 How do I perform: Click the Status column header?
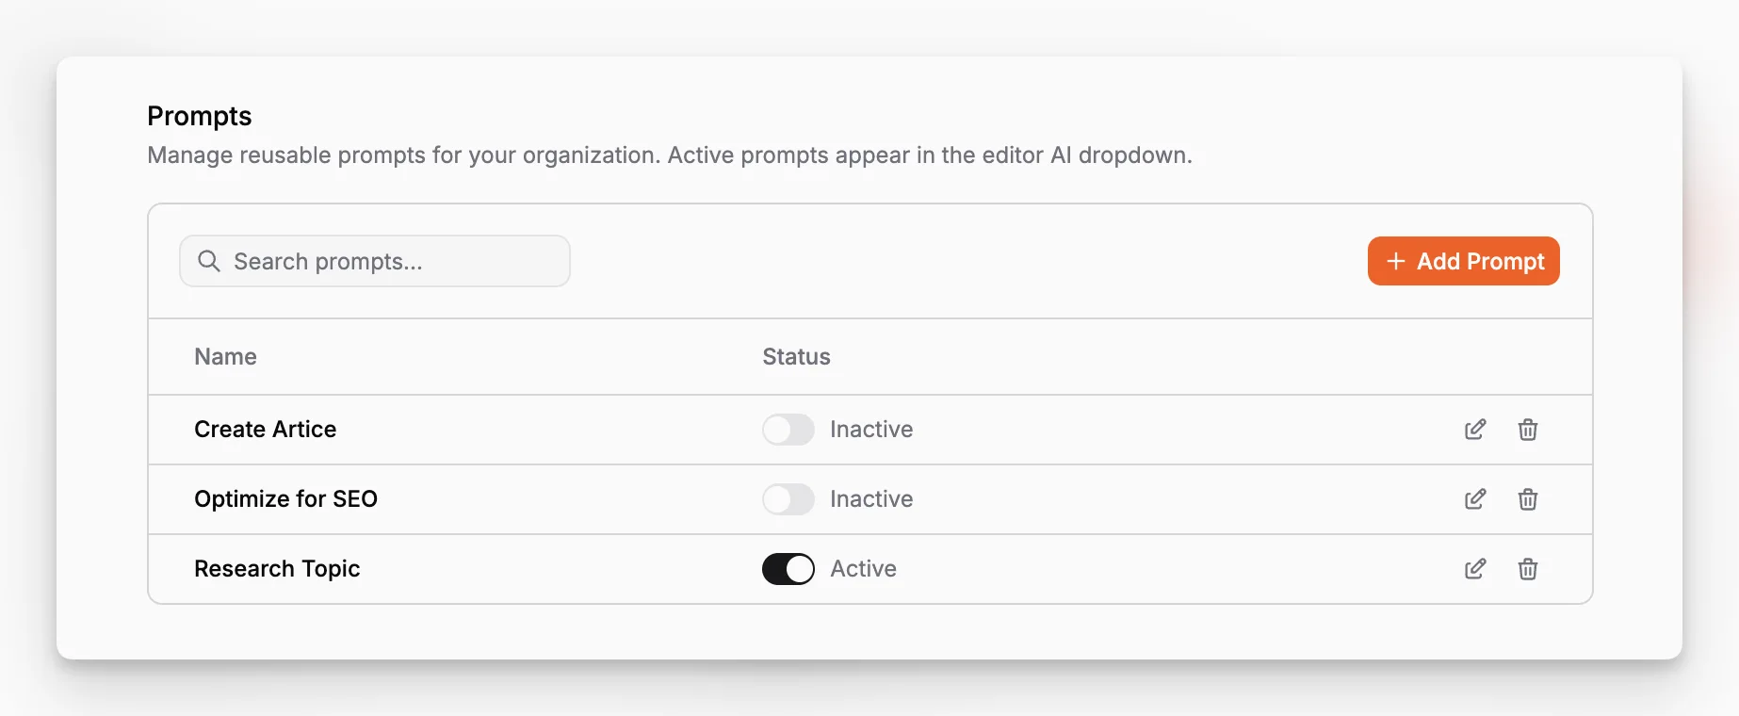tap(796, 357)
